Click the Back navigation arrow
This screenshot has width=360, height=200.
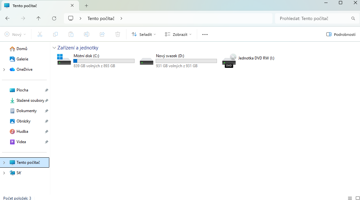click(x=7, y=18)
